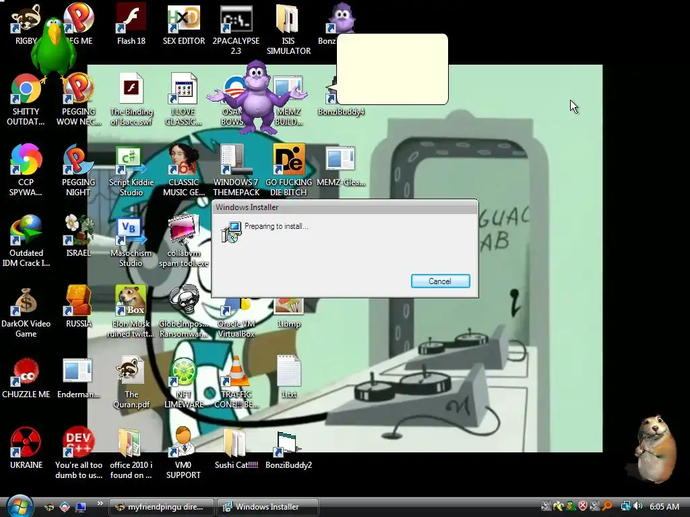Click the Windows Installer title bar
This screenshot has height=517, width=690.
344,207
